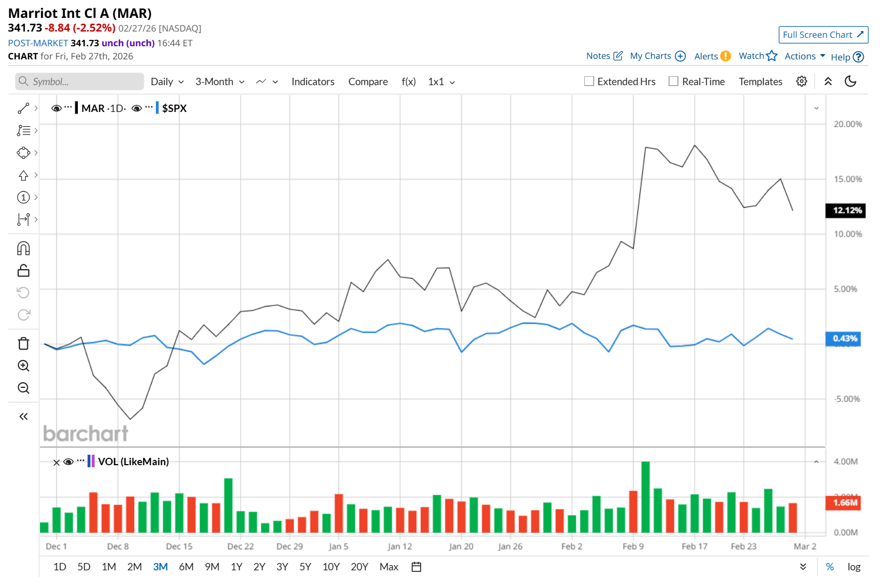The image size is (888, 584).
Task: Collapse the drawing tools sidebar
Action: pos(23,416)
